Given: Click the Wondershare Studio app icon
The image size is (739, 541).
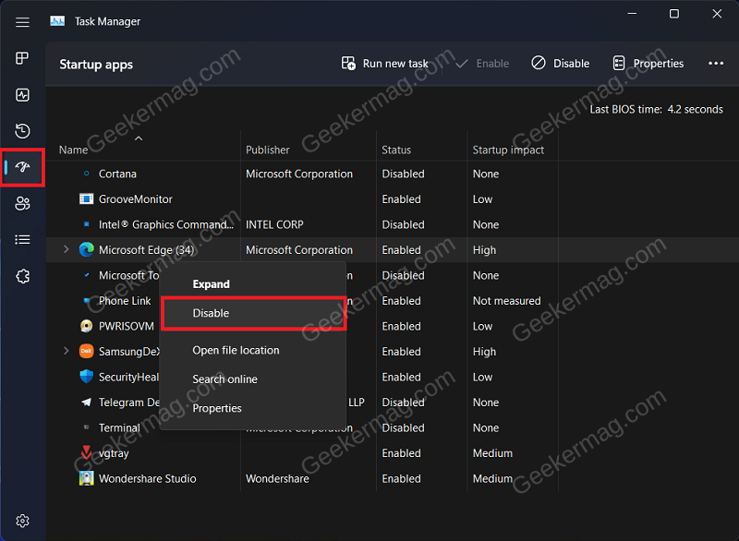Looking at the screenshot, I should [86, 478].
